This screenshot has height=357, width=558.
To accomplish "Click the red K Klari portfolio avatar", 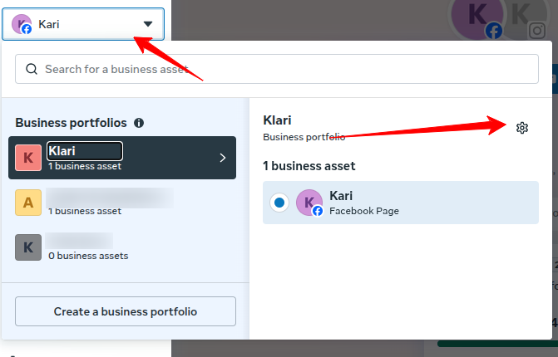I will click(29, 157).
